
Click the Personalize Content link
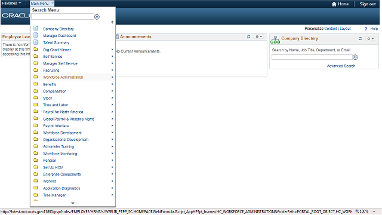pos(331,29)
